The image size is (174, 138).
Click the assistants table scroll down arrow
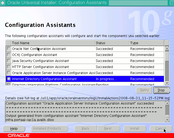167,83
